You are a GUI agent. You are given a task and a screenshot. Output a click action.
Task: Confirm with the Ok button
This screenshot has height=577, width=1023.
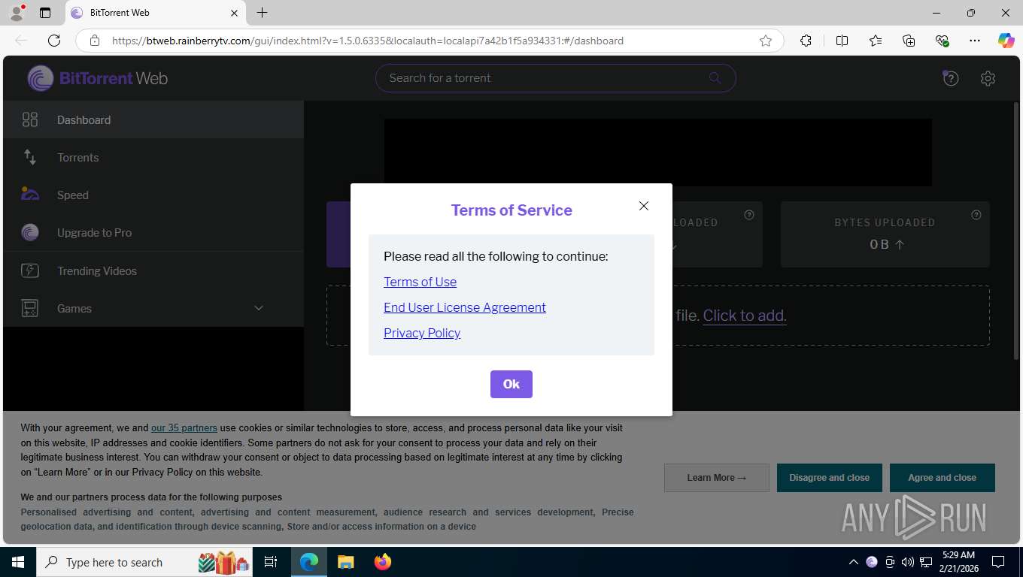[511, 384]
